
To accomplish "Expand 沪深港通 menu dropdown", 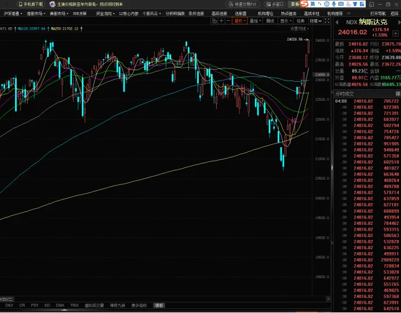I will click(x=13, y=13).
